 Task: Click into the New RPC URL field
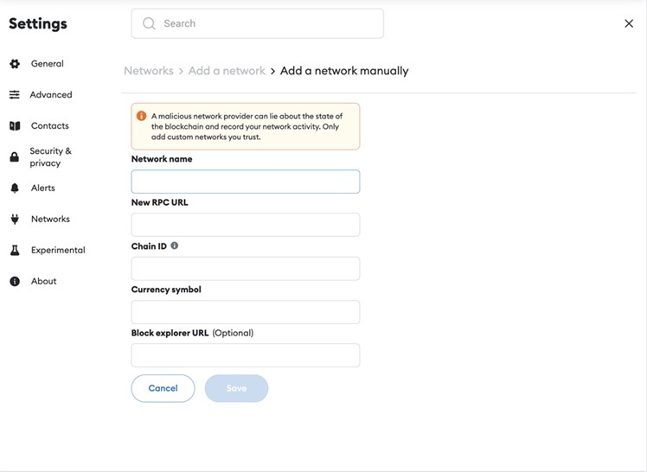click(x=246, y=225)
